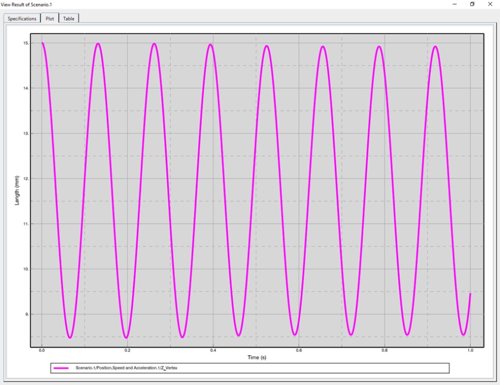Viewport: 500px width, 385px height.
Task: Click the 10. tick on Length axis
Action: [26, 269]
